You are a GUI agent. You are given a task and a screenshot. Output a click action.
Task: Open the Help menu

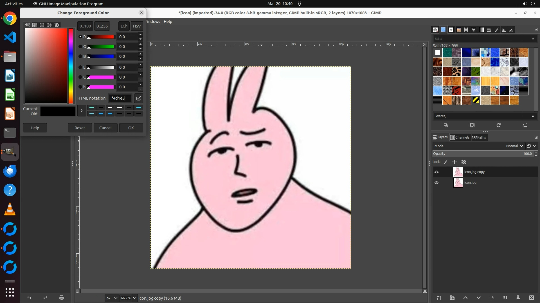click(168, 22)
